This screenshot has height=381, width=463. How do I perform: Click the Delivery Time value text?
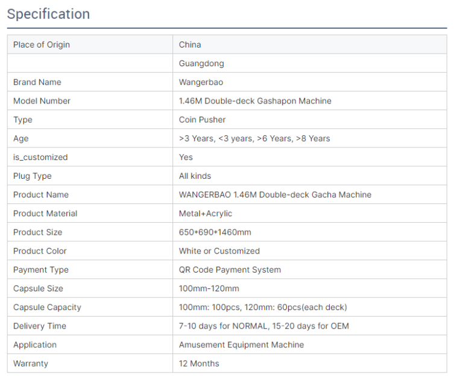[x=263, y=326]
